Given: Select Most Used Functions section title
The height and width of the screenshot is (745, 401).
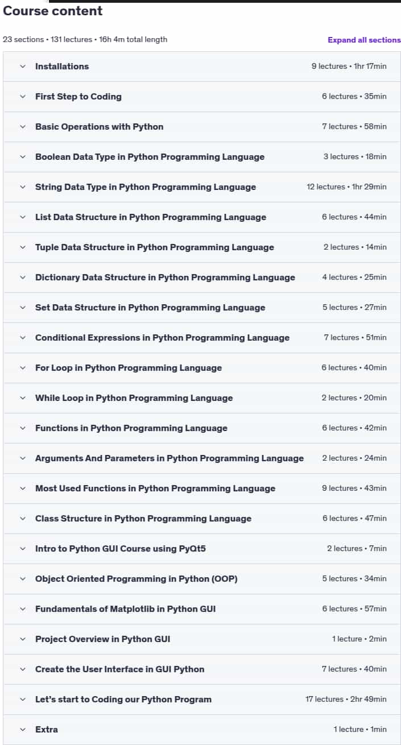Looking at the screenshot, I should [x=155, y=489].
